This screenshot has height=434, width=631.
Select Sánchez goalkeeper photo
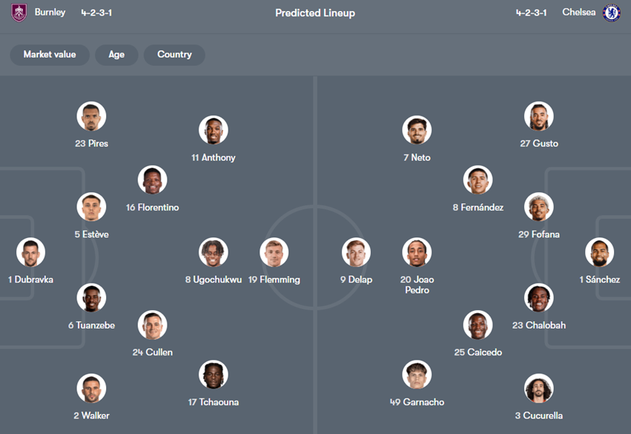point(599,252)
